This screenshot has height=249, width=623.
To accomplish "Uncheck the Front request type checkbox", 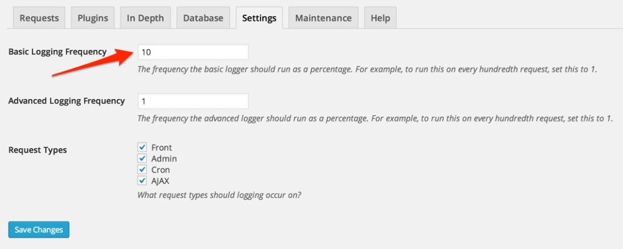I will (x=142, y=148).
